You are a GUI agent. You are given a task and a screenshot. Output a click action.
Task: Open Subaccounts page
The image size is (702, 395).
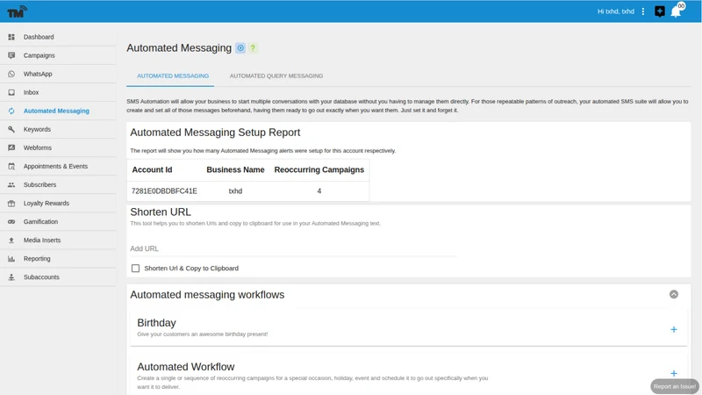point(41,277)
